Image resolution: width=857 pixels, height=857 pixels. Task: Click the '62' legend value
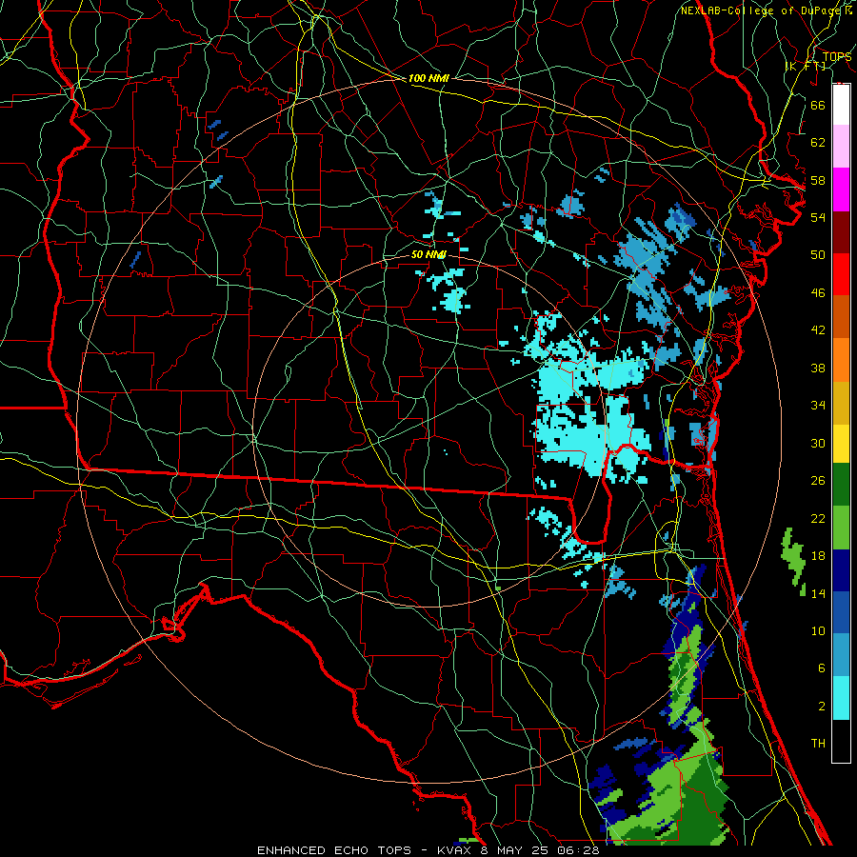point(818,143)
